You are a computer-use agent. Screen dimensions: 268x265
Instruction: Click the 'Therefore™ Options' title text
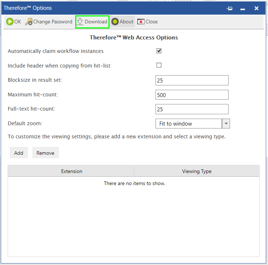click(x=28, y=8)
